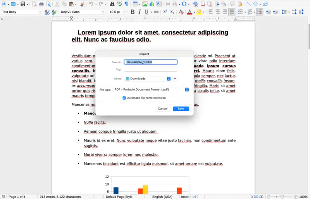310x199 pixels.
Task: Toggle Align Left
Action: click(211, 12)
